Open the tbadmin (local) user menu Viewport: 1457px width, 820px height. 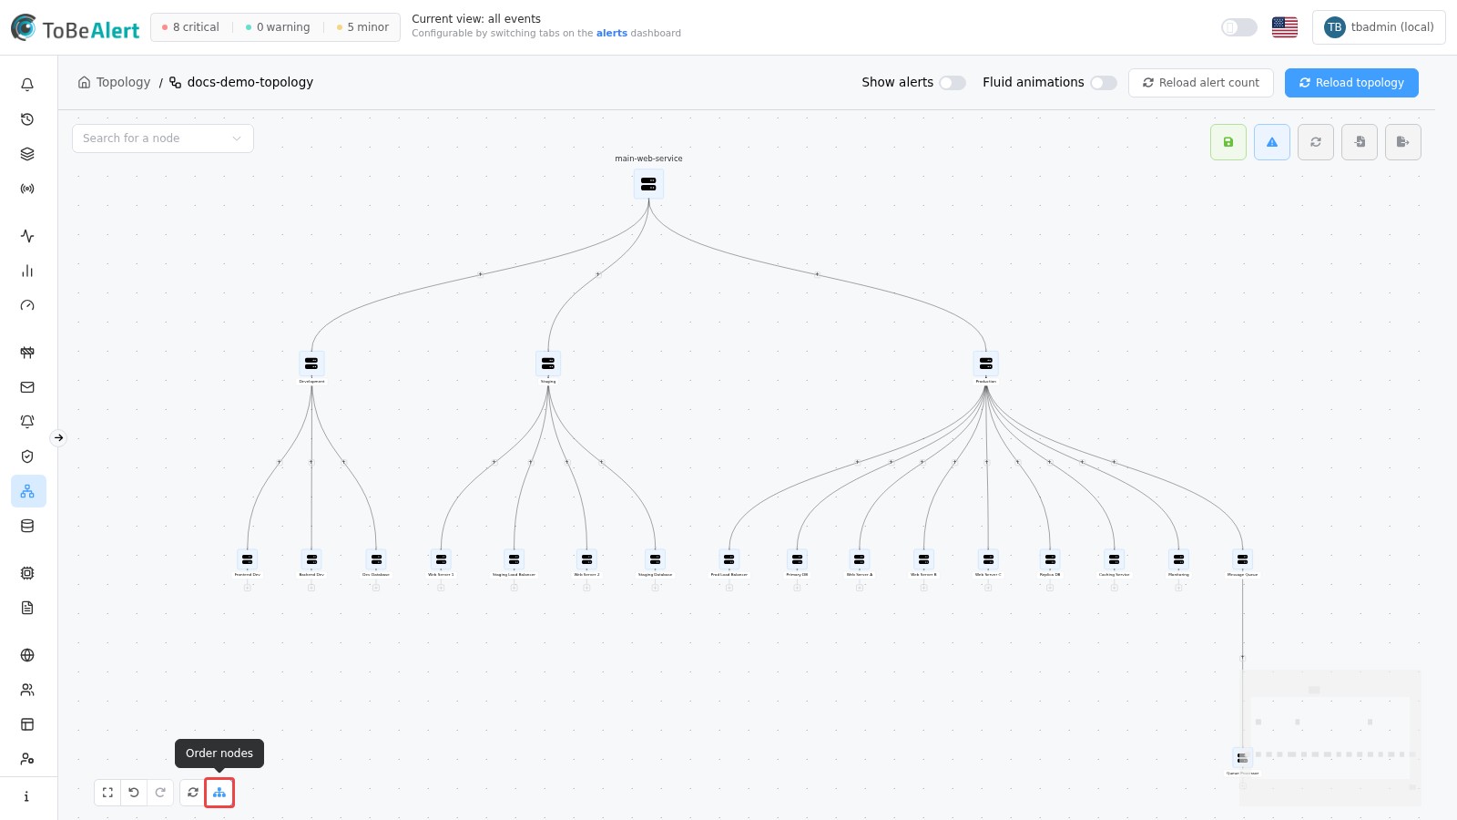(x=1379, y=27)
